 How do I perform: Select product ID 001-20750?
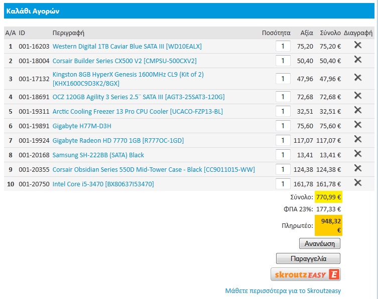[x=34, y=184]
